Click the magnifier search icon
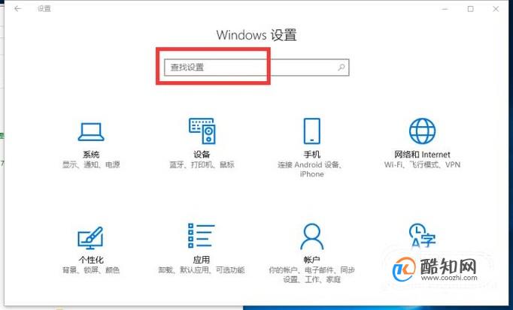Viewport: 513px width, 310px height. tap(341, 68)
